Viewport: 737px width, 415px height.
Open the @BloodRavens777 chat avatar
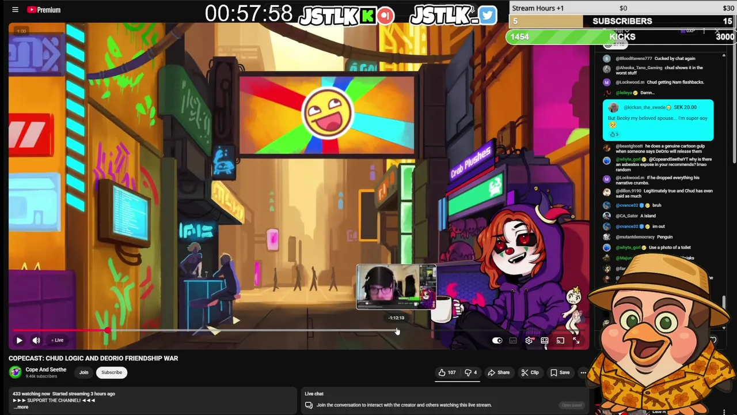pos(606,58)
